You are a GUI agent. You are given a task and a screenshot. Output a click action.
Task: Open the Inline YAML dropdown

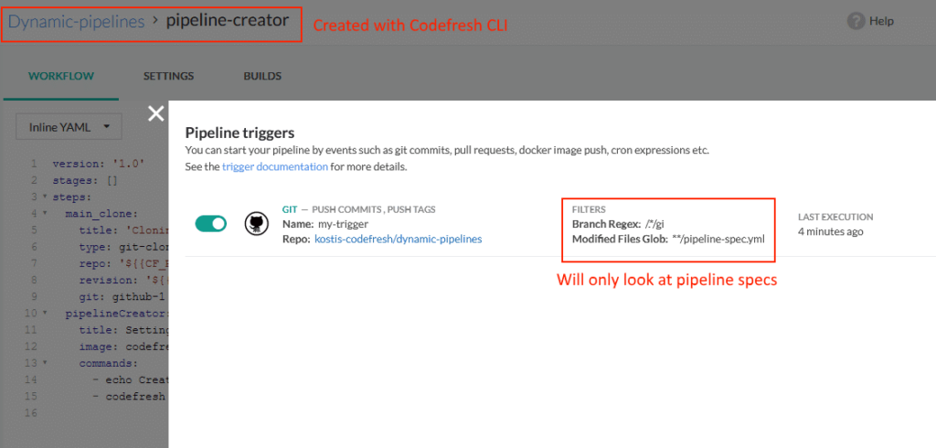69,127
